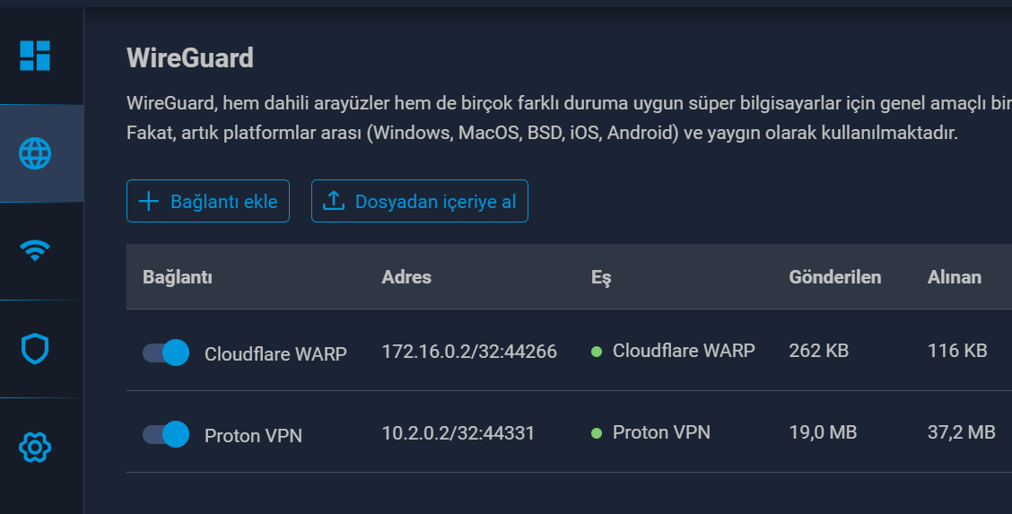Open the Proton VPN connection entry
Viewport: 1012px width, 514px height.
point(253,436)
